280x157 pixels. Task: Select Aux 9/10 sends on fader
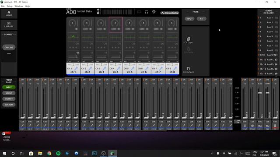point(268,55)
